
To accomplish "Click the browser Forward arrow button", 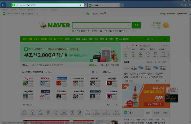I will coord(9,5).
